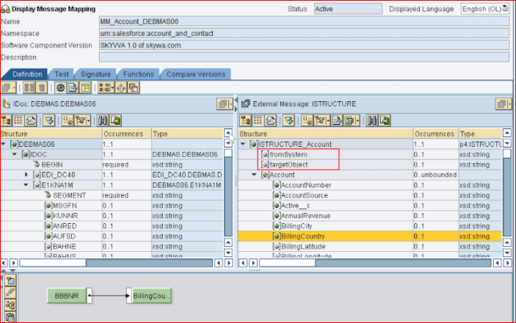Click the BBBNR source node in the mapping area
516x323 pixels.
point(67,296)
